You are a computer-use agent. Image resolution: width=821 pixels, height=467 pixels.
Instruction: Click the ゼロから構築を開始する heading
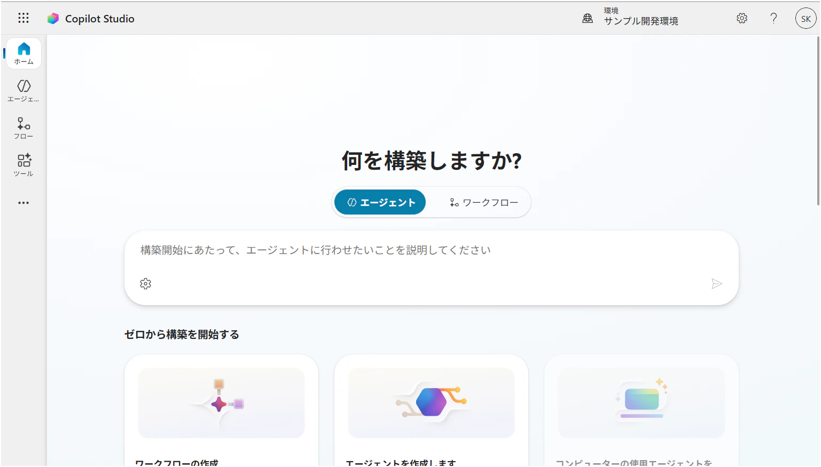pos(182,335)
